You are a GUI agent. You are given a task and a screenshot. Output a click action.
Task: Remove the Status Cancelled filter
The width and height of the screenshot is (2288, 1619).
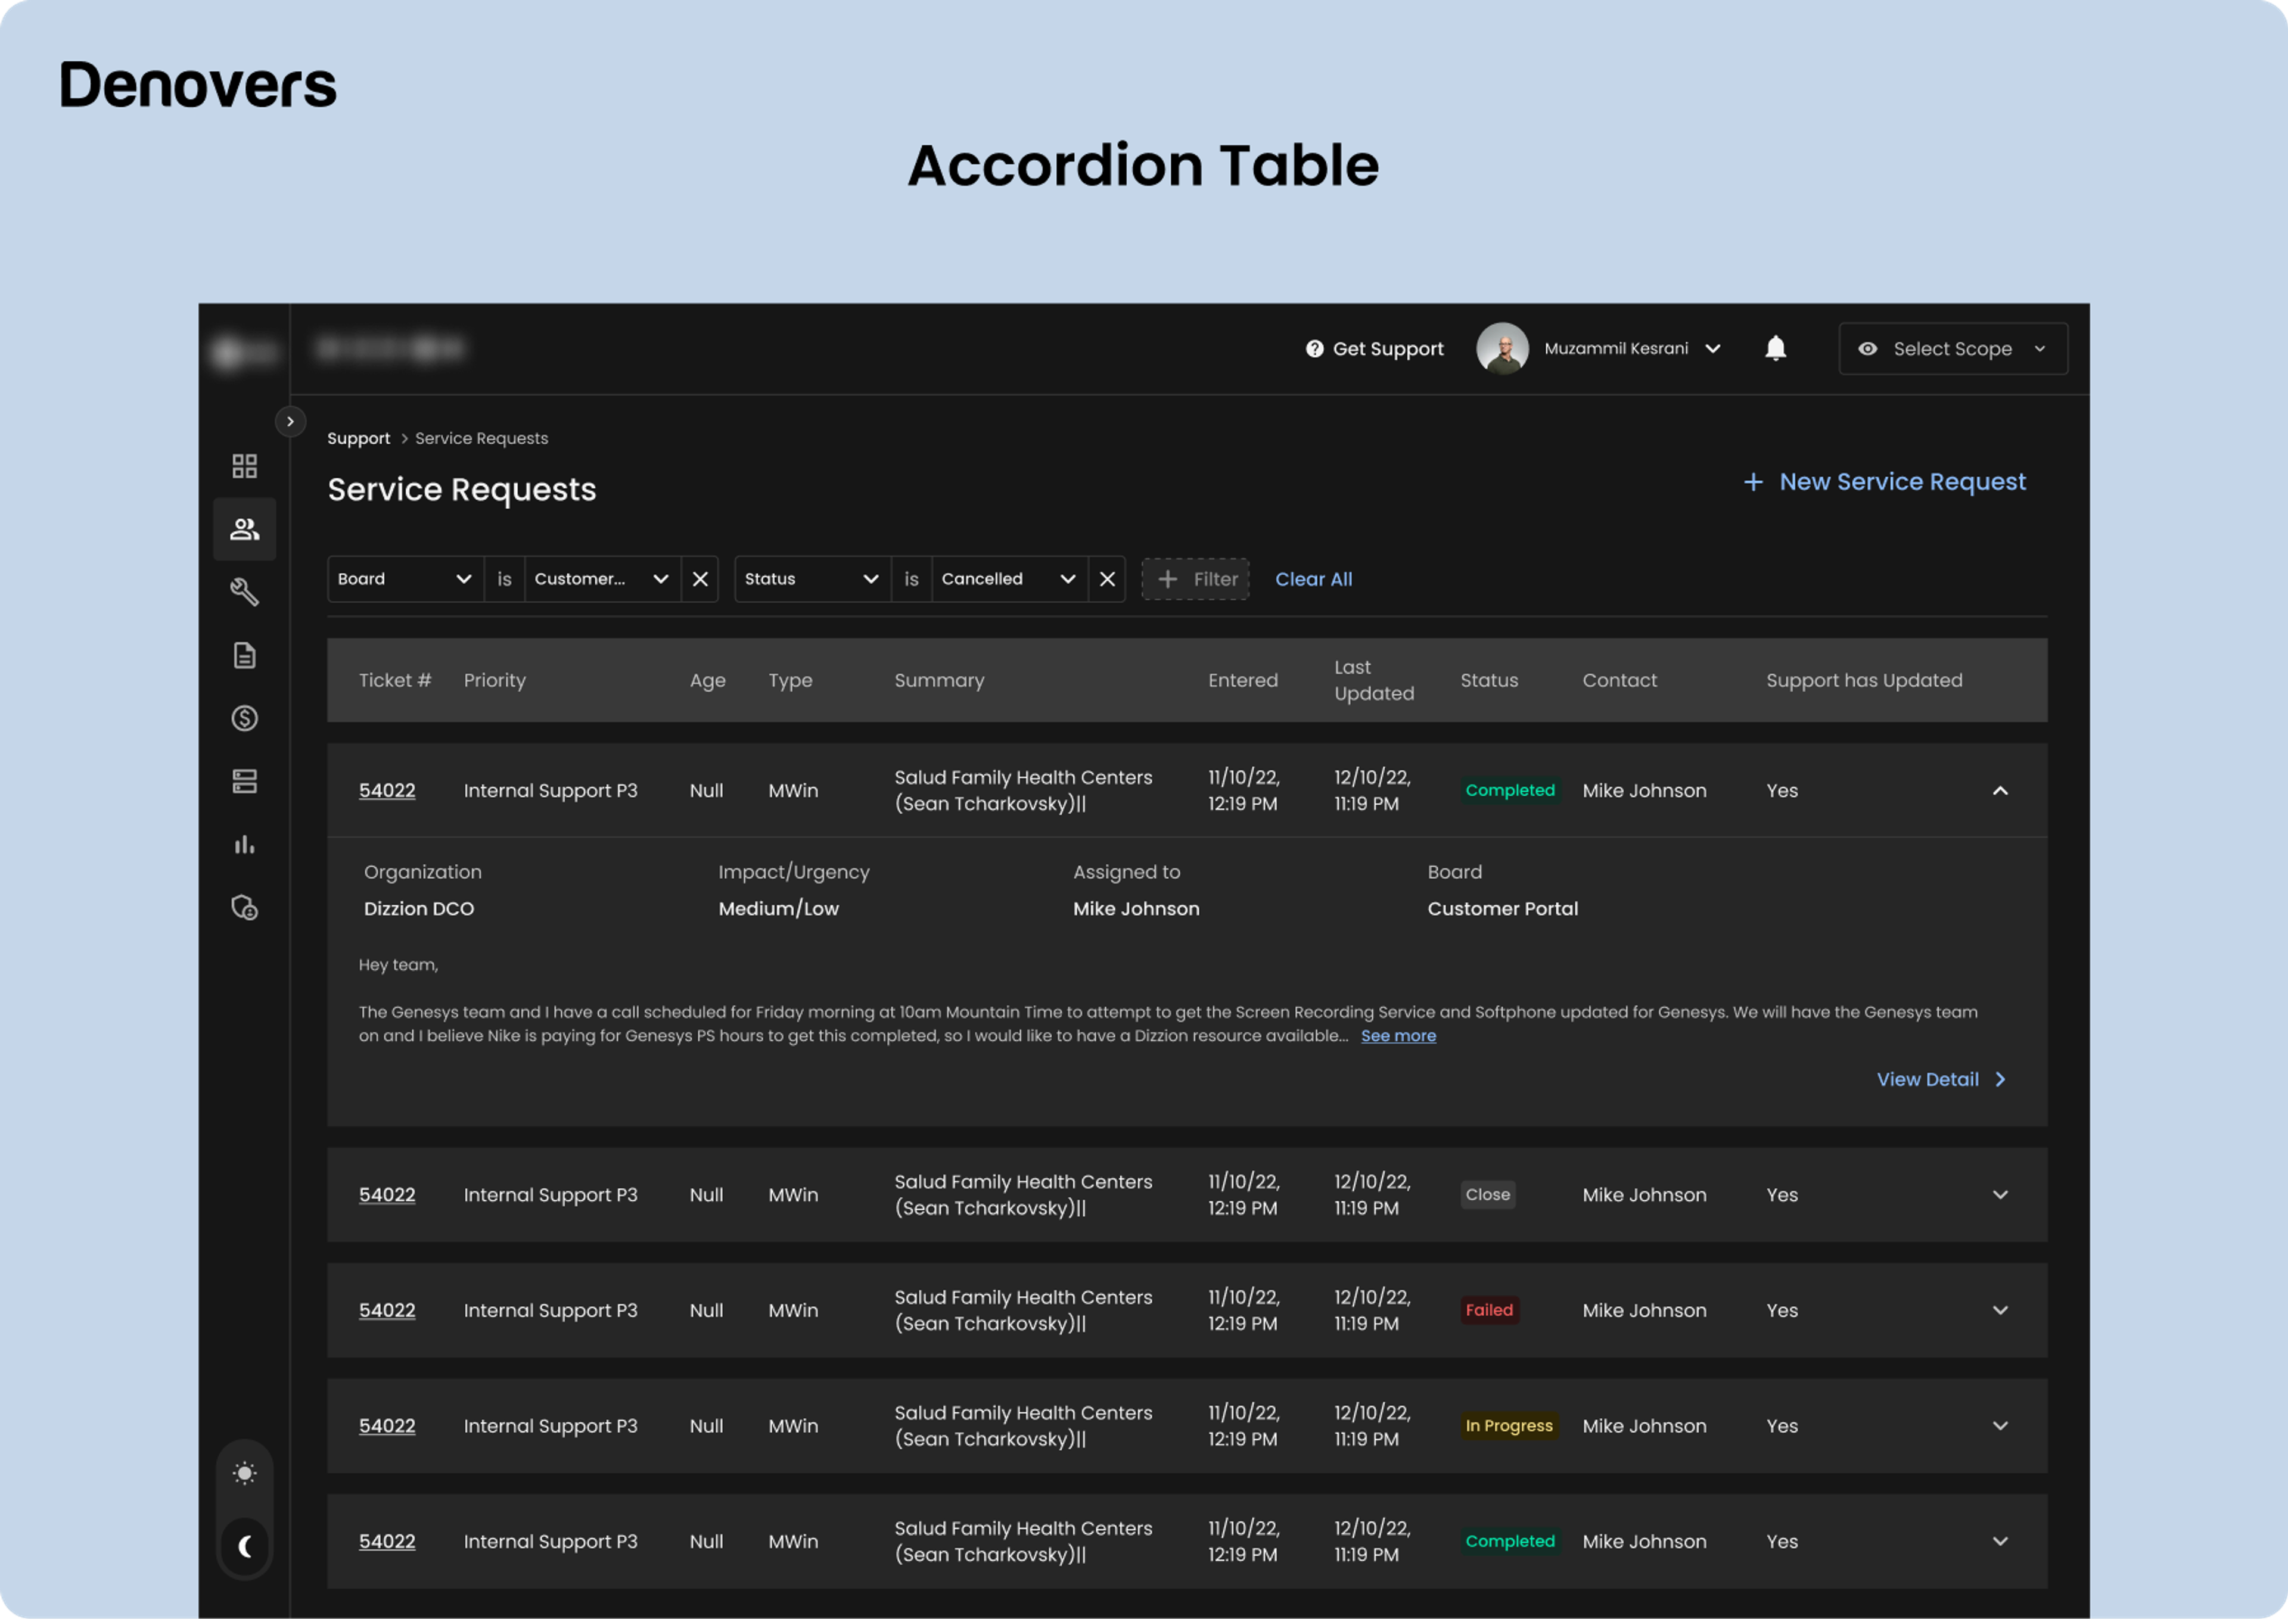1106,579
